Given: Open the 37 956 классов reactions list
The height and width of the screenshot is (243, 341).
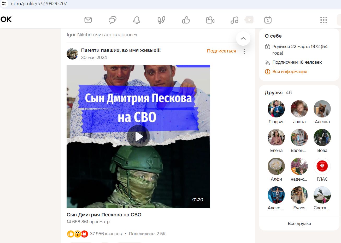Looking at the screenshot, I should 106,234.
